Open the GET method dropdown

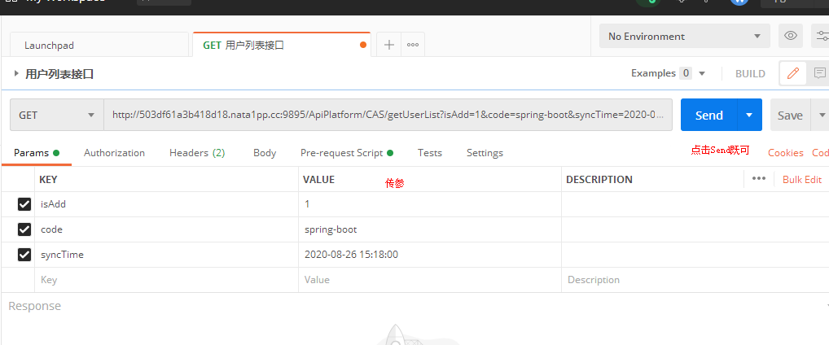click(x=56, y=115)
